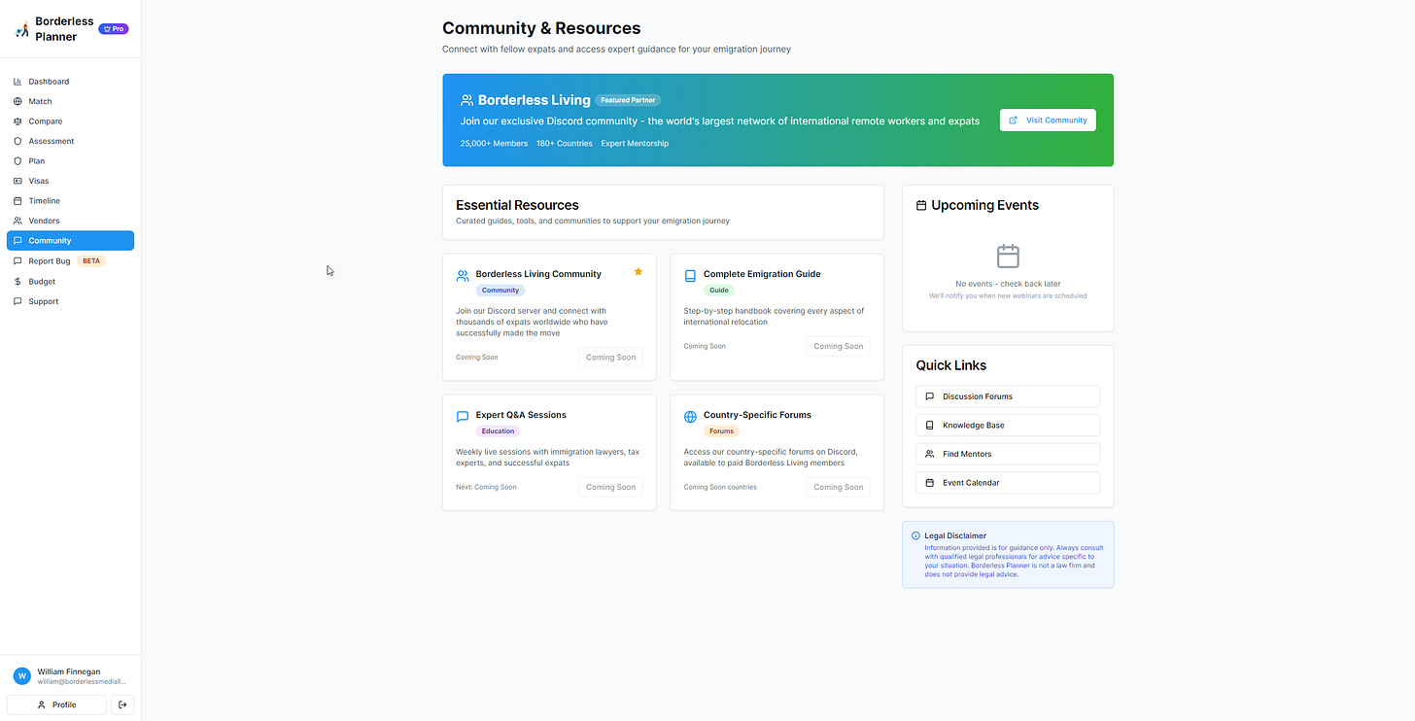Click the large calendar icon under Upcoming Events
Viewport: 1415px width, 721px height.
click(1008, 257)
